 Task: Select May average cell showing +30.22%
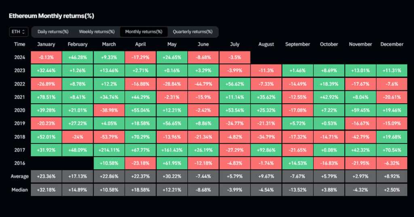172,176
